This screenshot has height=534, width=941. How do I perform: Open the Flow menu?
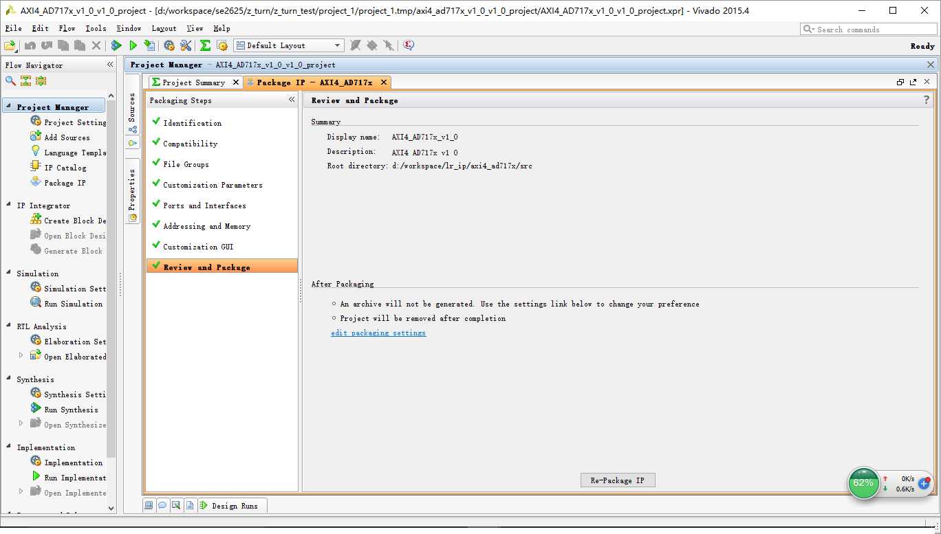click(x=67, y=28)
